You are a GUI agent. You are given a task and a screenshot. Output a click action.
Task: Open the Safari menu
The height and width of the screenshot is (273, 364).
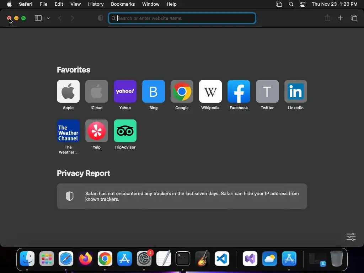pos(26,4)
